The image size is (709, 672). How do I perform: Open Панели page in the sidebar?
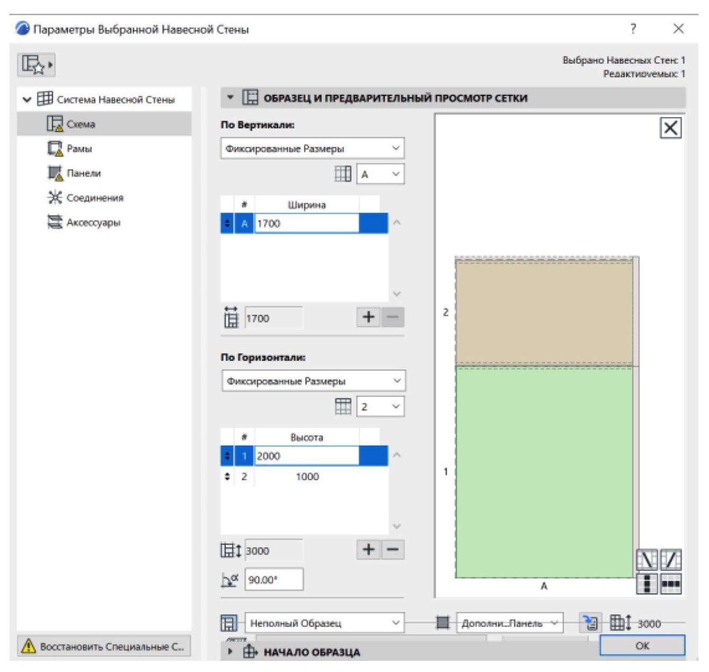click(83, 173)
